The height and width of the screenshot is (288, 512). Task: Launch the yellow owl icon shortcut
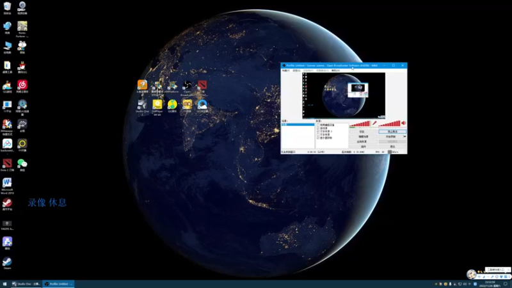187,106
